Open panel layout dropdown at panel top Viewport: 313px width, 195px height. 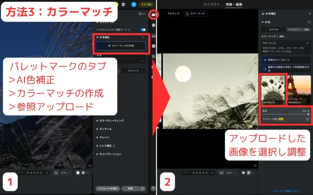click(x=142, y=14)
